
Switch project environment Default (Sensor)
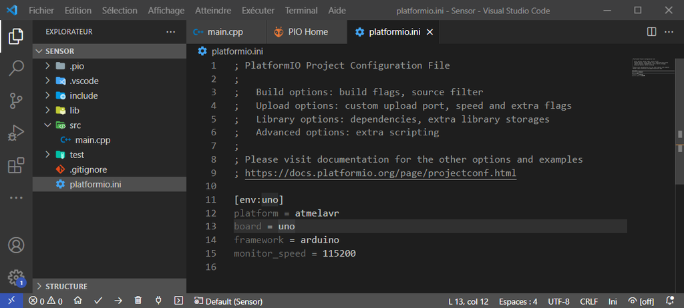228,301
